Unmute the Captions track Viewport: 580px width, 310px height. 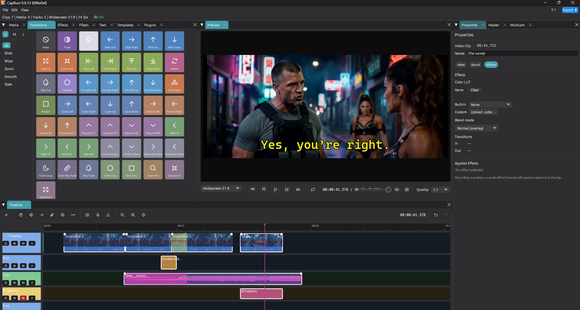[23, 298]
